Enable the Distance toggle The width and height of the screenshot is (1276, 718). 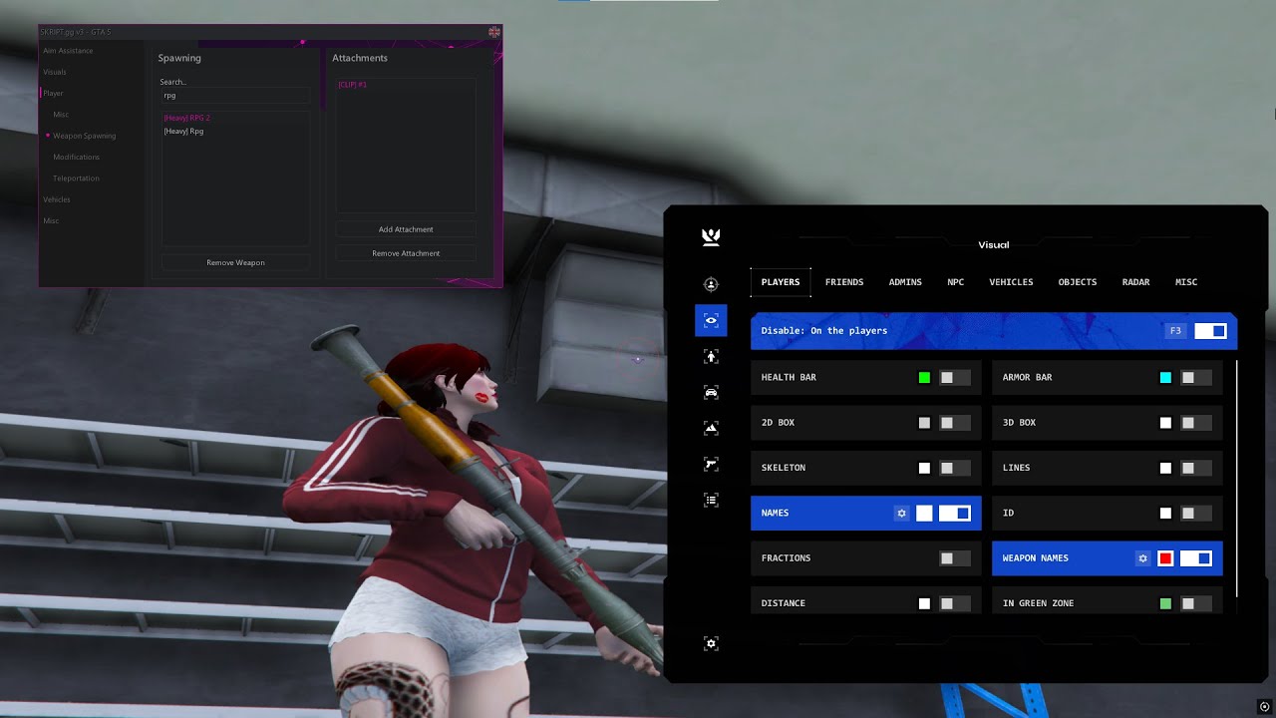(955, 603)
